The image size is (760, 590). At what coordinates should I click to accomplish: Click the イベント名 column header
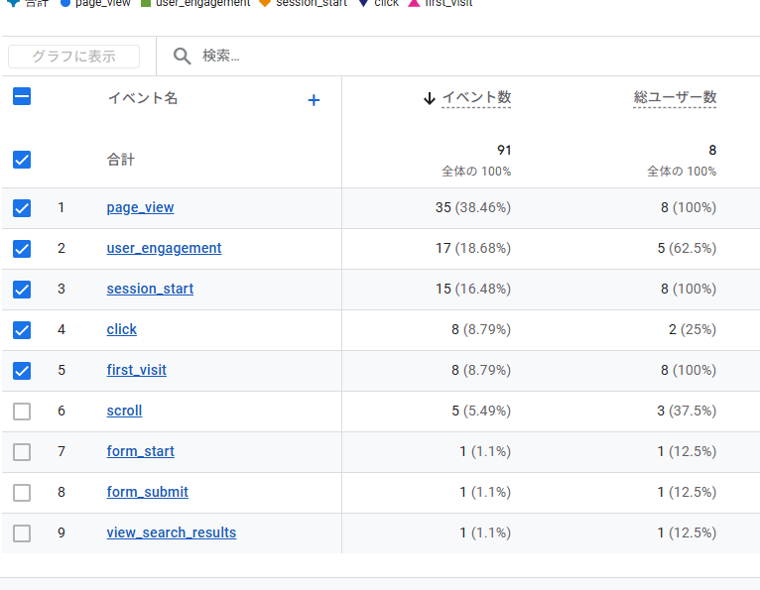143,98
